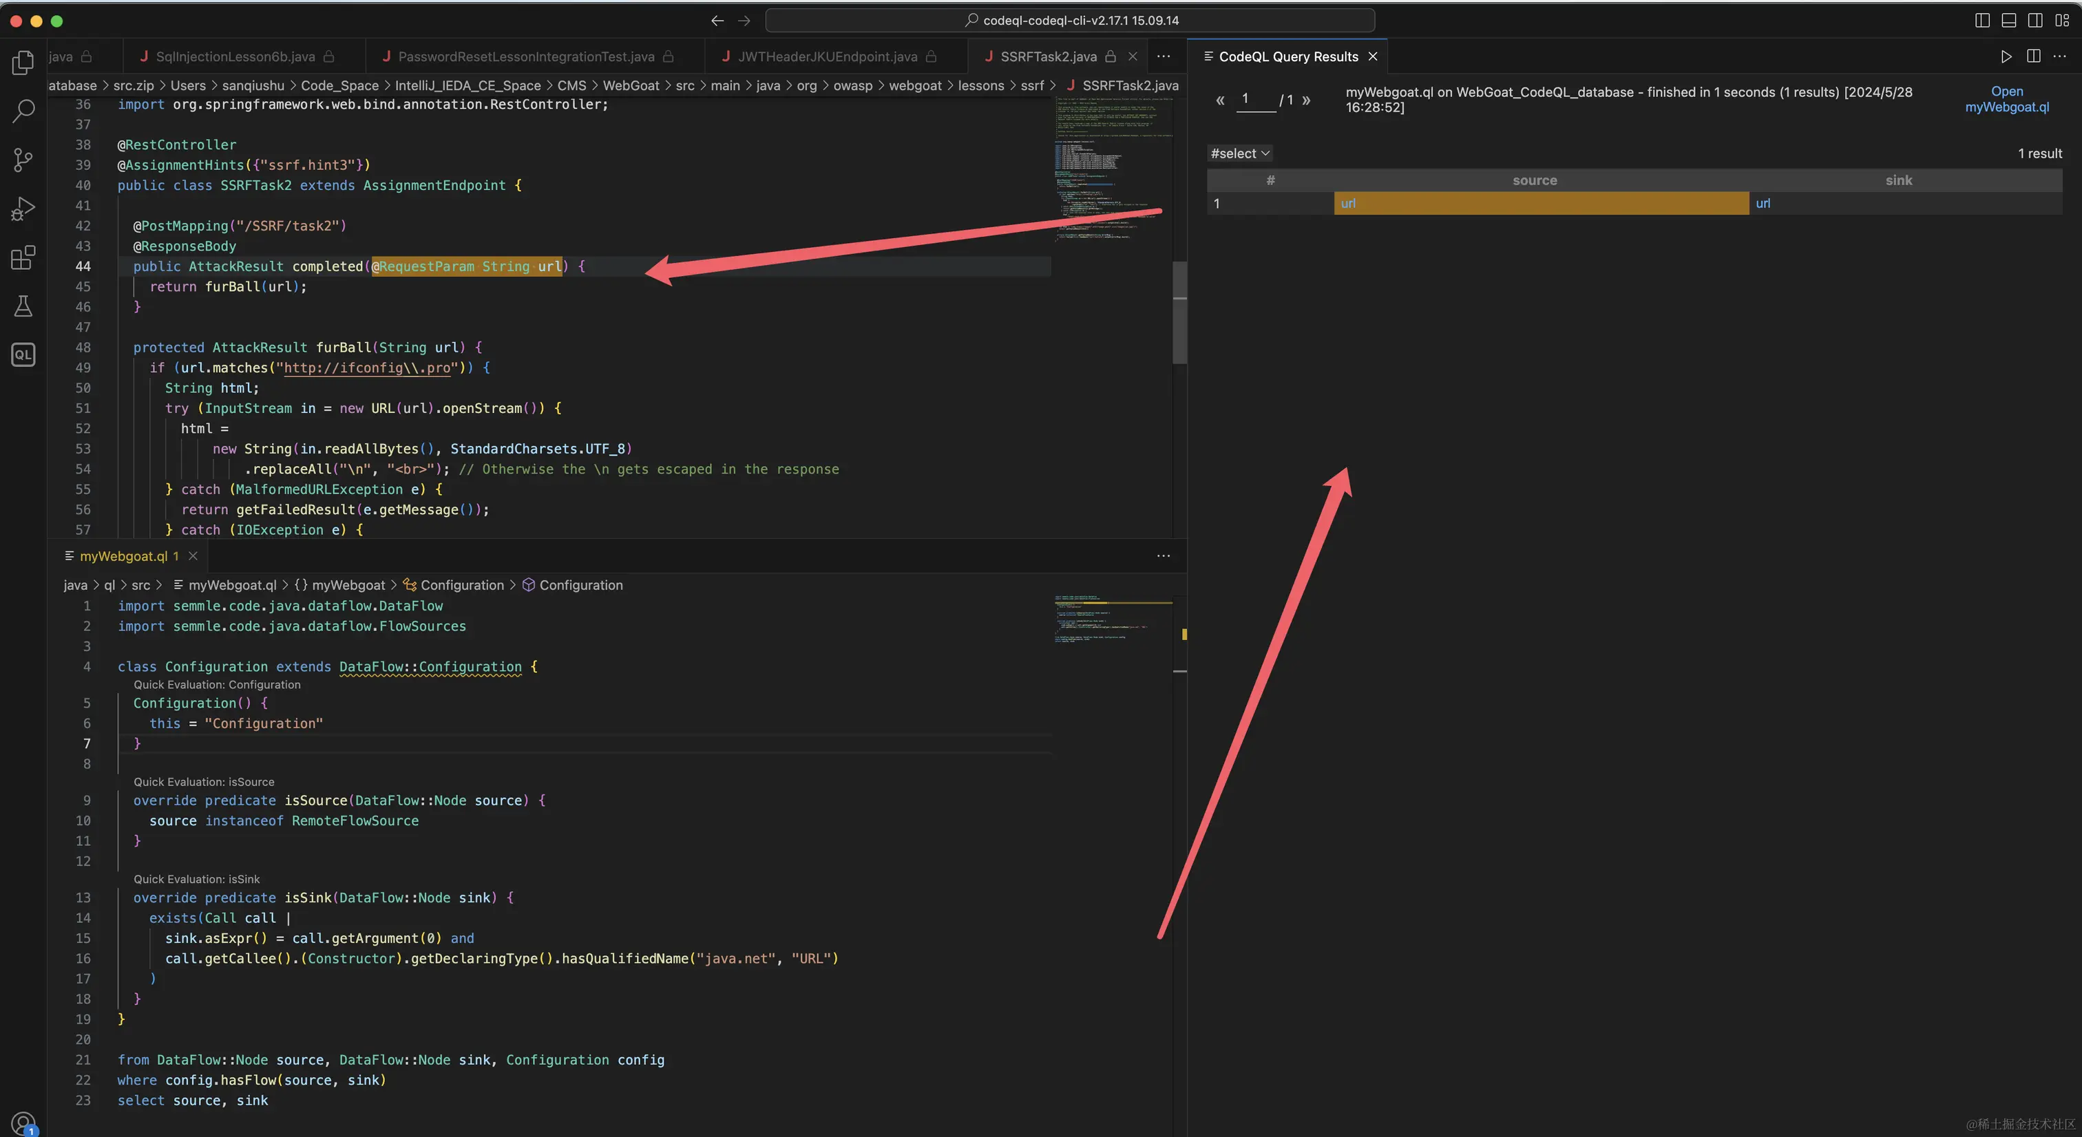This screenshot has width=2082, height=1137.
Task: Open more actions for Java editor group
Action: pyautogui.click(x=1163, y=56)
